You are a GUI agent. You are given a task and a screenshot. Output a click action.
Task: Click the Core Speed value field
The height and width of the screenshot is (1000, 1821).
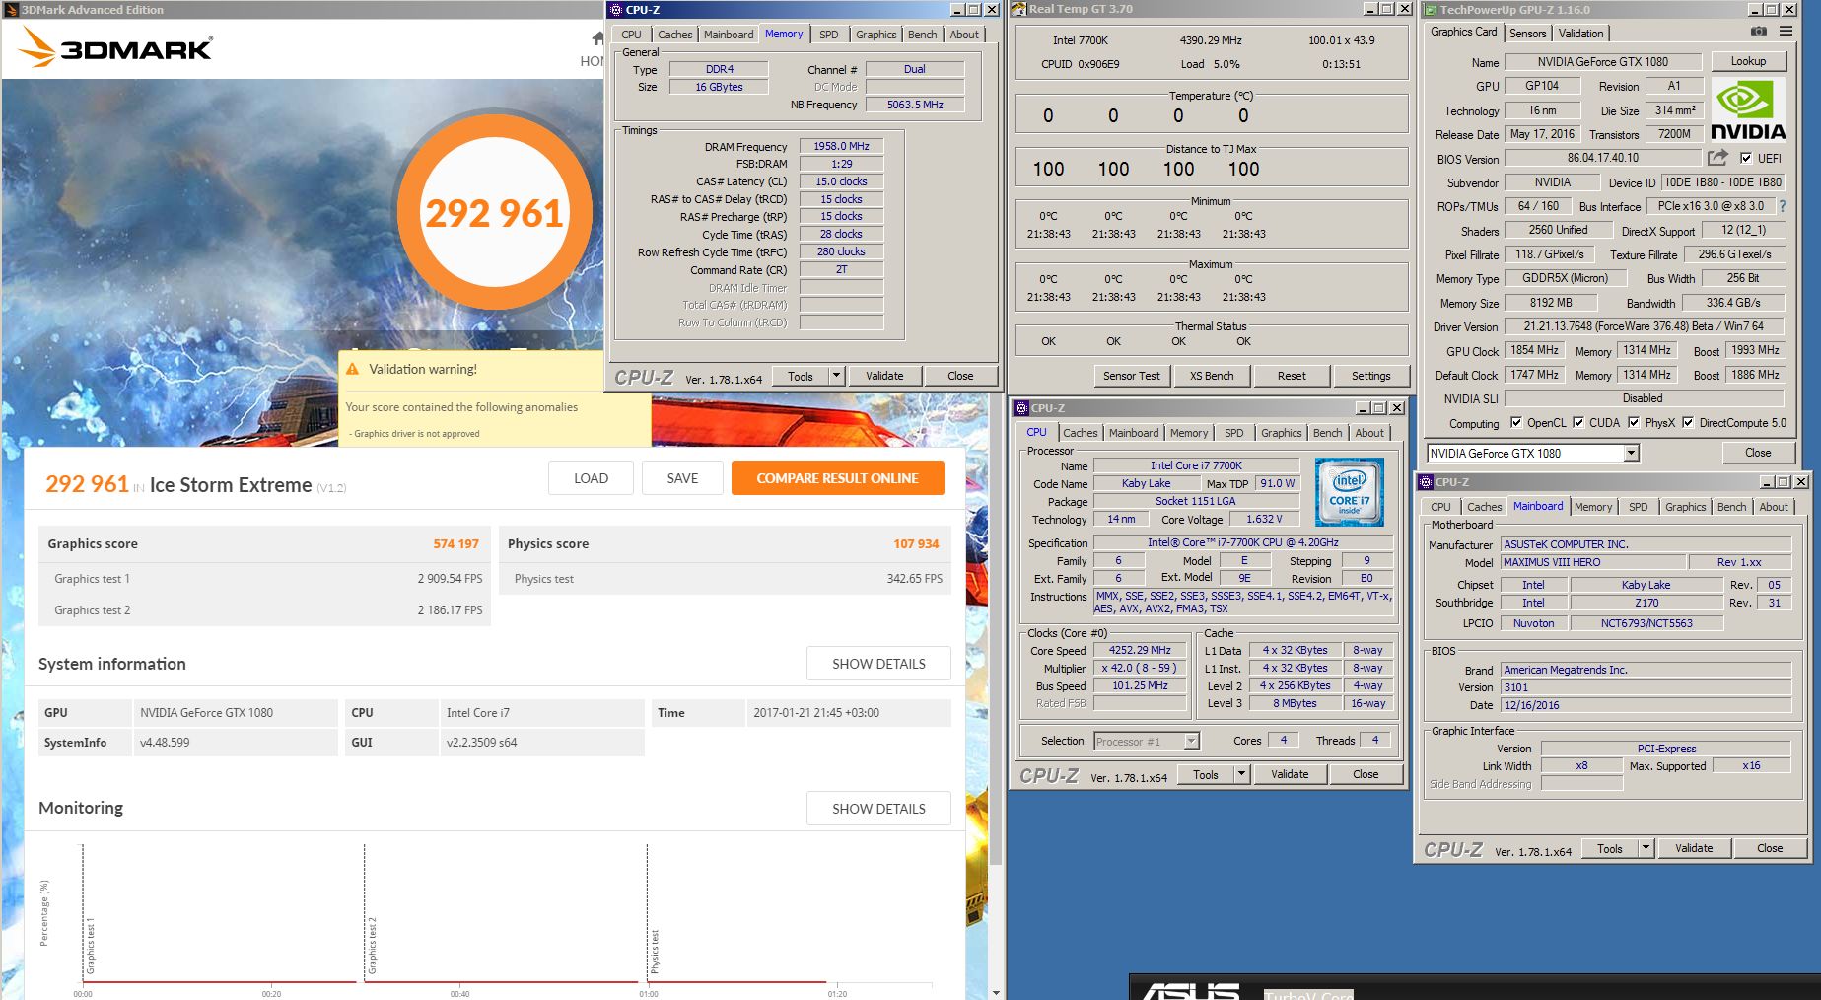1140,651
